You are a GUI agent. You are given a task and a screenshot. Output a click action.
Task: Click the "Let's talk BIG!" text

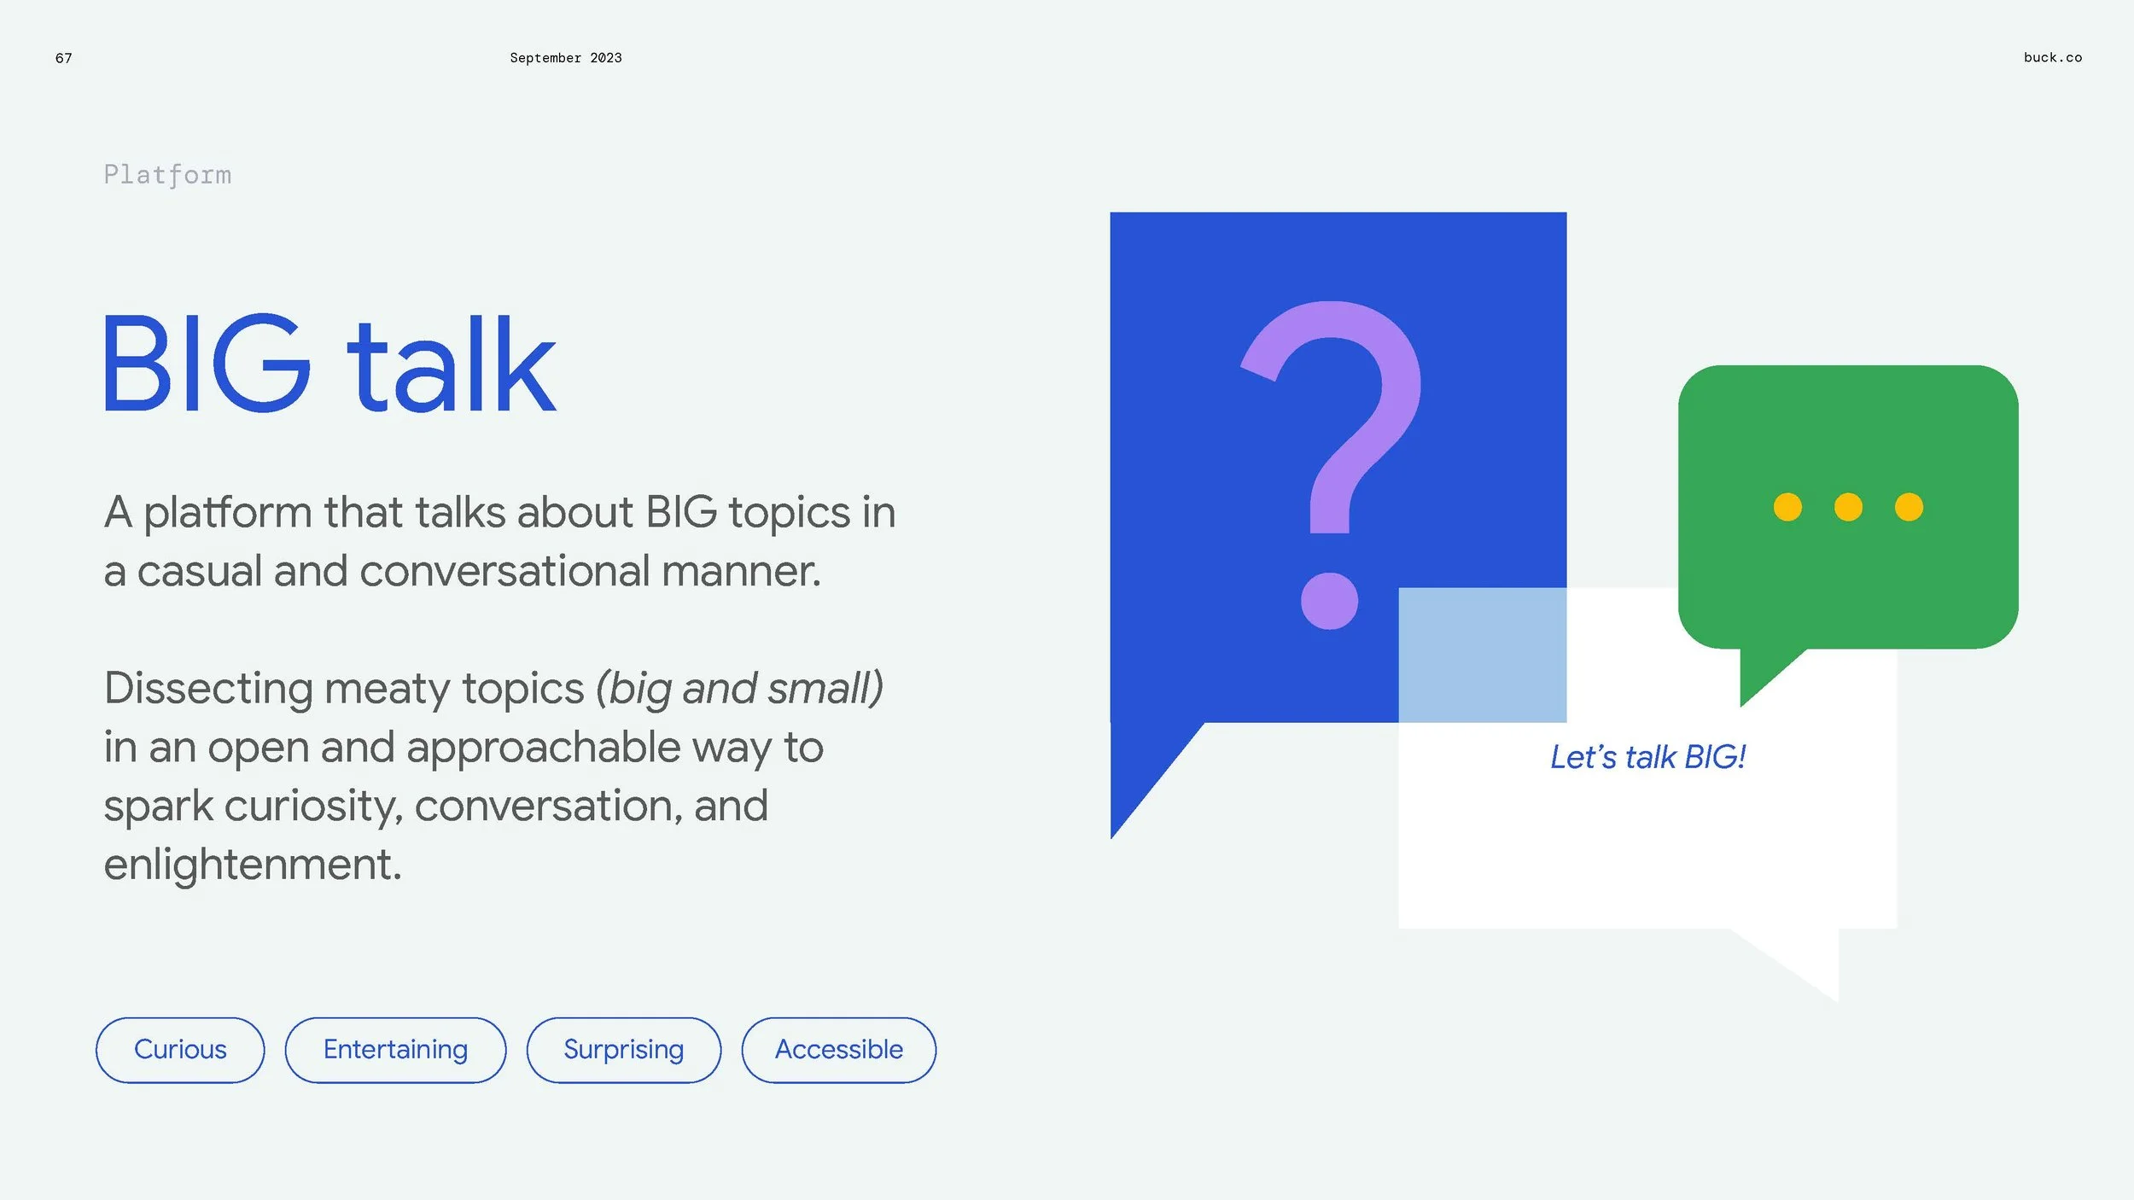coord(1647,757)
